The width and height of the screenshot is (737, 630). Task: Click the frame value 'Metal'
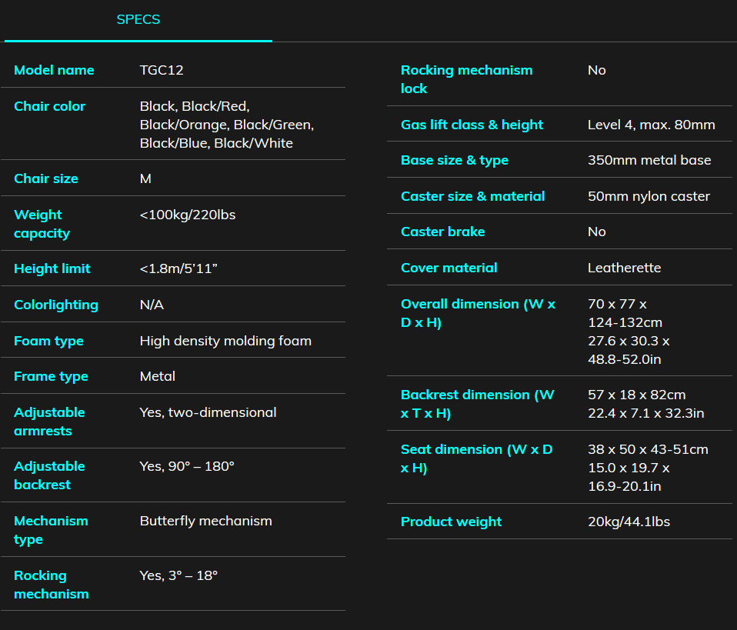158,376
